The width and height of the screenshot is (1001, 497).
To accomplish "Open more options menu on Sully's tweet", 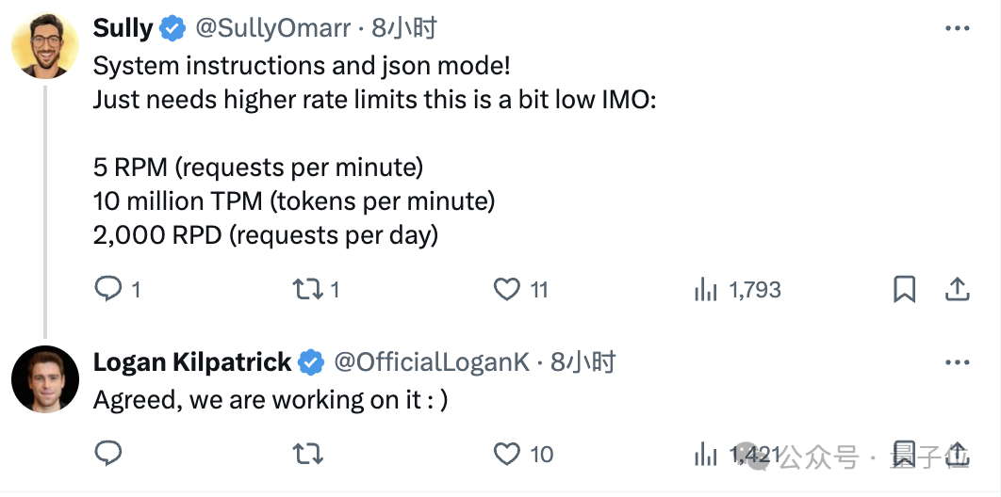I will 957,28.
